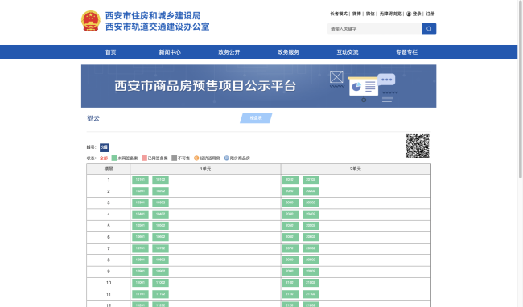Select building 3幢
This screenshot has height=307, width=523.
(105, 148)
